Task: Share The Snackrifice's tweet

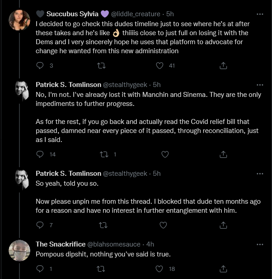Action: (x=223, y=269)
